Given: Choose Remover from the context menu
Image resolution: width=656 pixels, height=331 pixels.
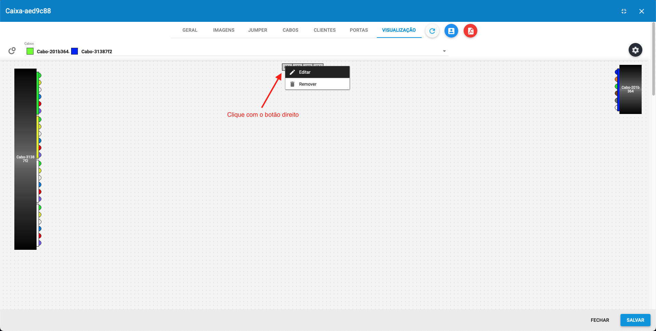Looking at the screenshot, I should [317, 84].
